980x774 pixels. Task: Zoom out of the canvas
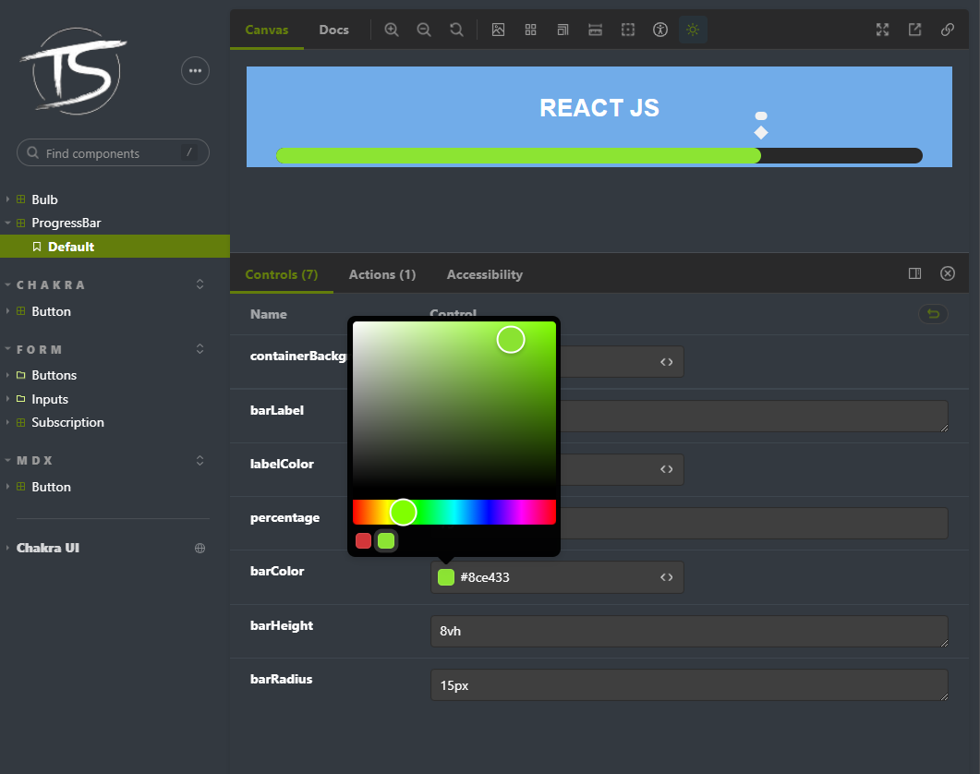tap(424, 30)
